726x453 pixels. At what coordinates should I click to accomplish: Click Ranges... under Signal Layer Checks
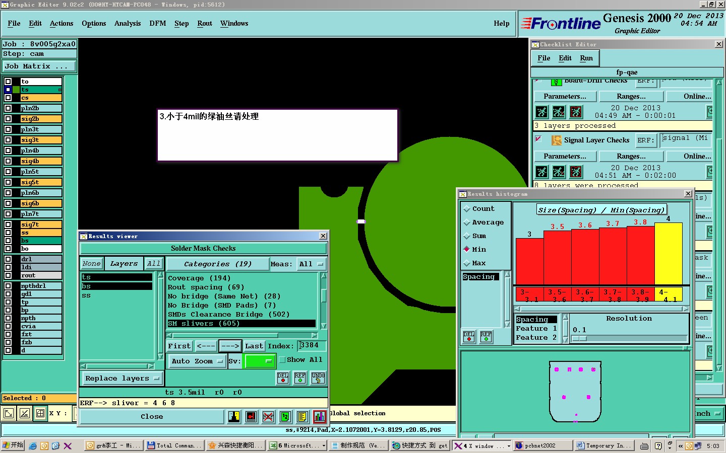[x=631, y=157]
